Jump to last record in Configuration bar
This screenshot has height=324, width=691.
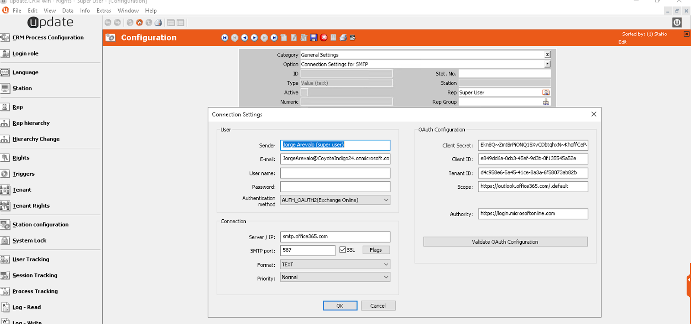[x=274, y=37]
